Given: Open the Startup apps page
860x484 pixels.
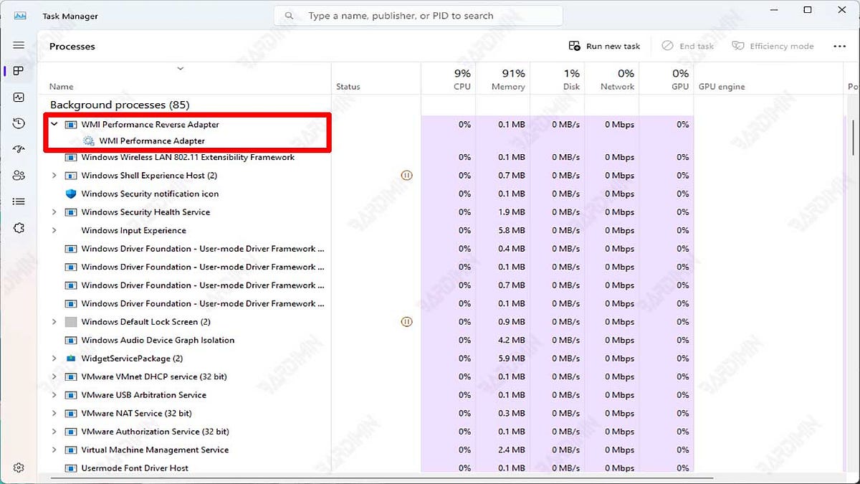Looking at the screenshot, I should tap(18, 148).
